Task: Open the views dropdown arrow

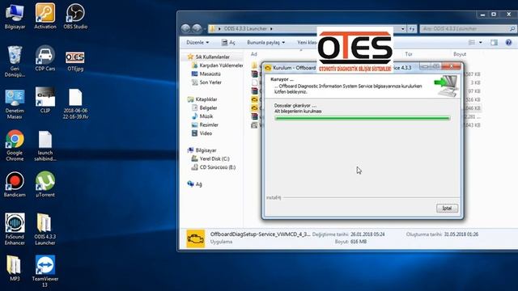Action: (480, 43)
